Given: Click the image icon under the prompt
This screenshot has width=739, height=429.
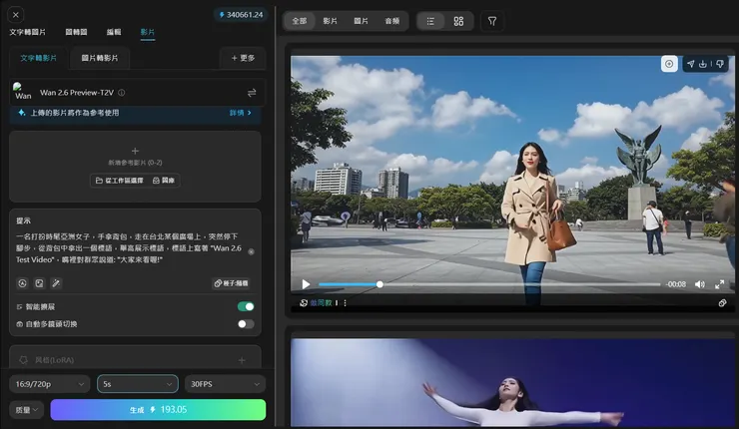Looking at the screenshot, I should [39, 283].
